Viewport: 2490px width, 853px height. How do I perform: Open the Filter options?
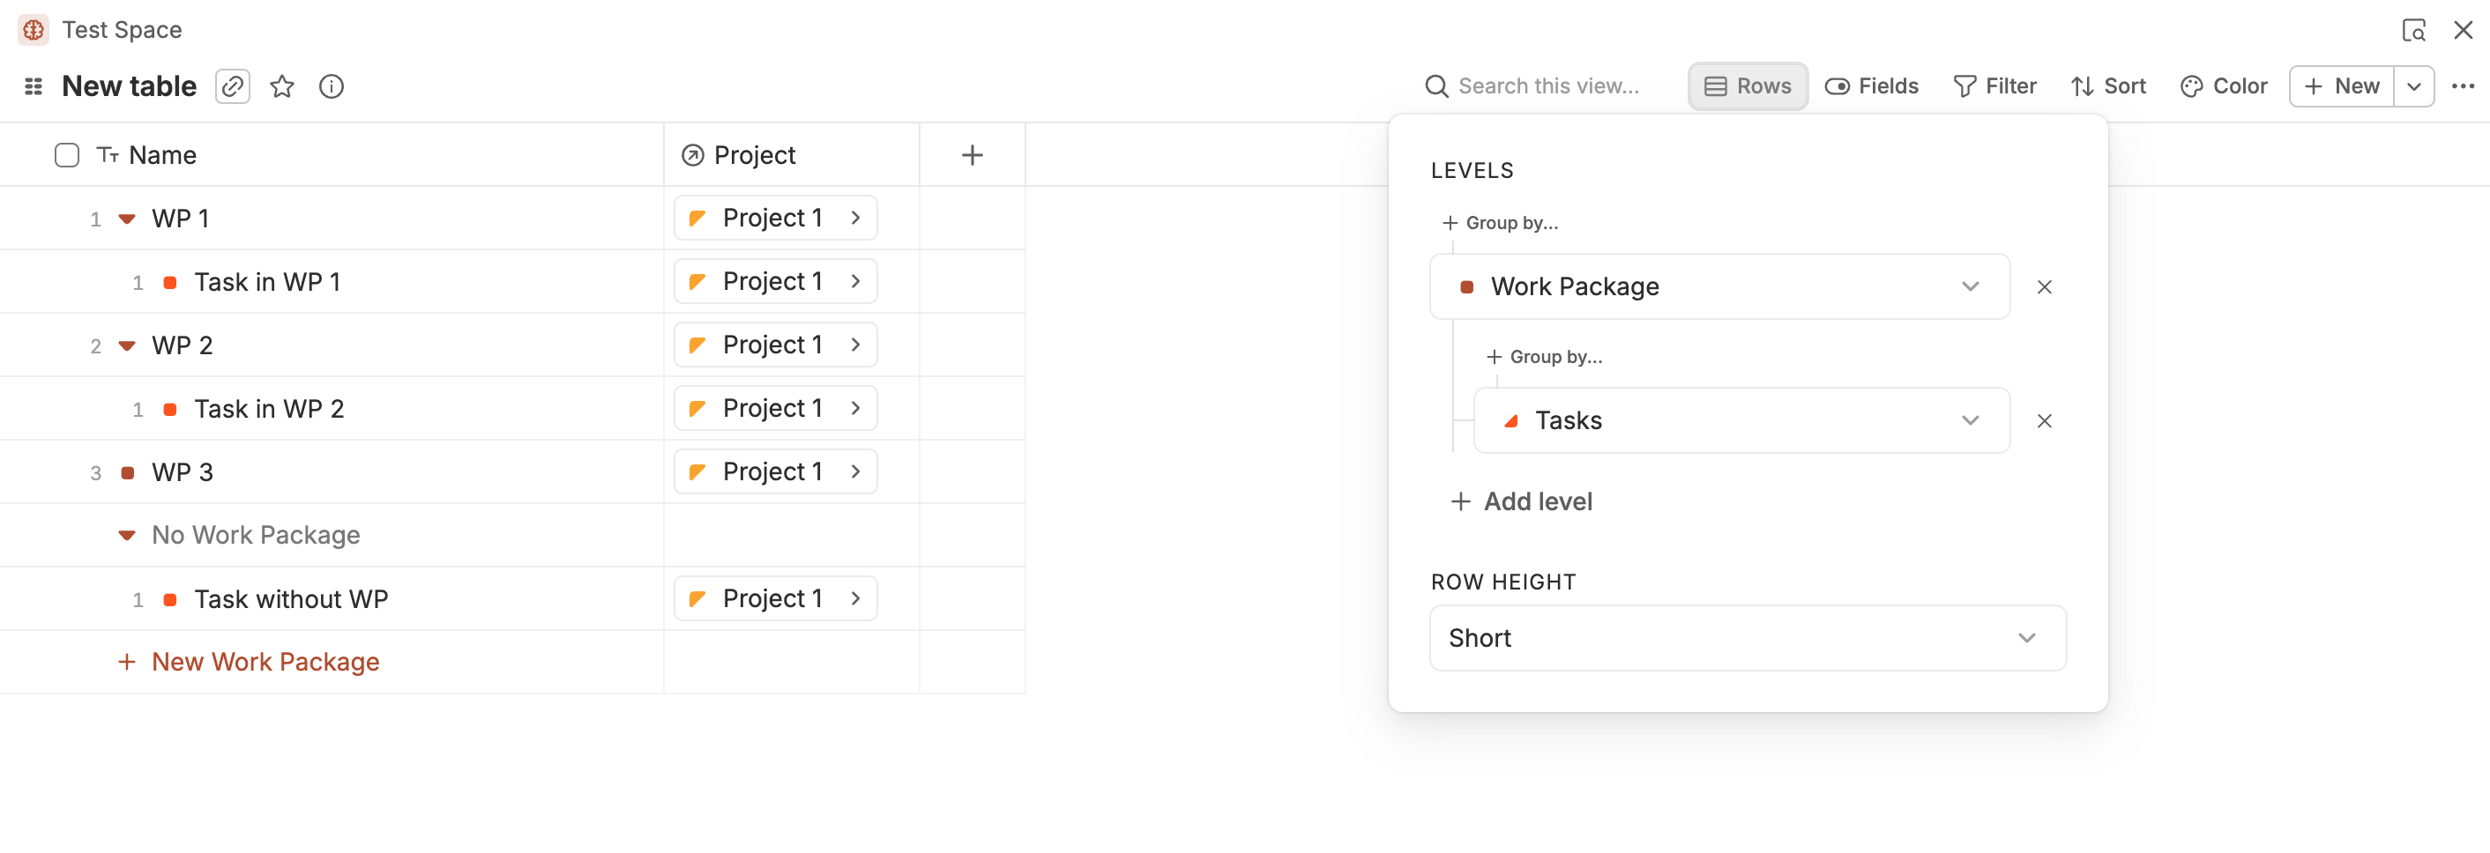(1995, 86)
